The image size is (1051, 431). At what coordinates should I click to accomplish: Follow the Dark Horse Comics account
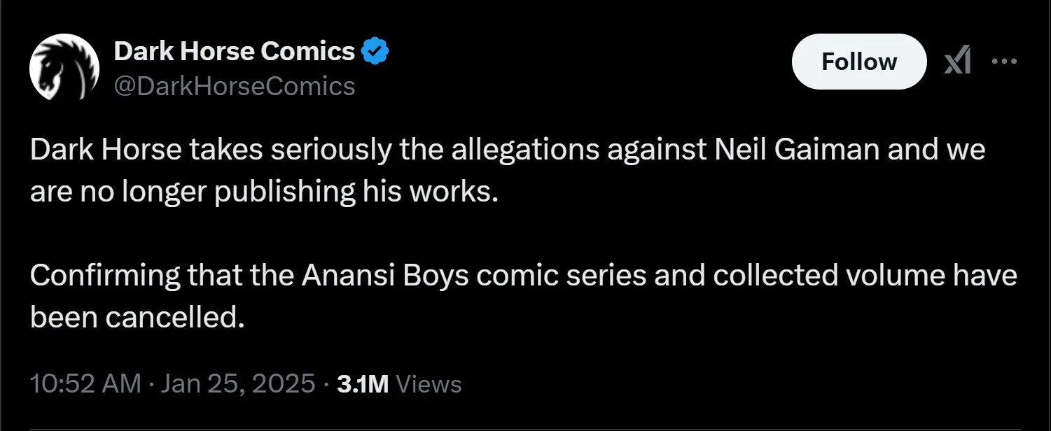pyautogui.click(x=858, y=62)
